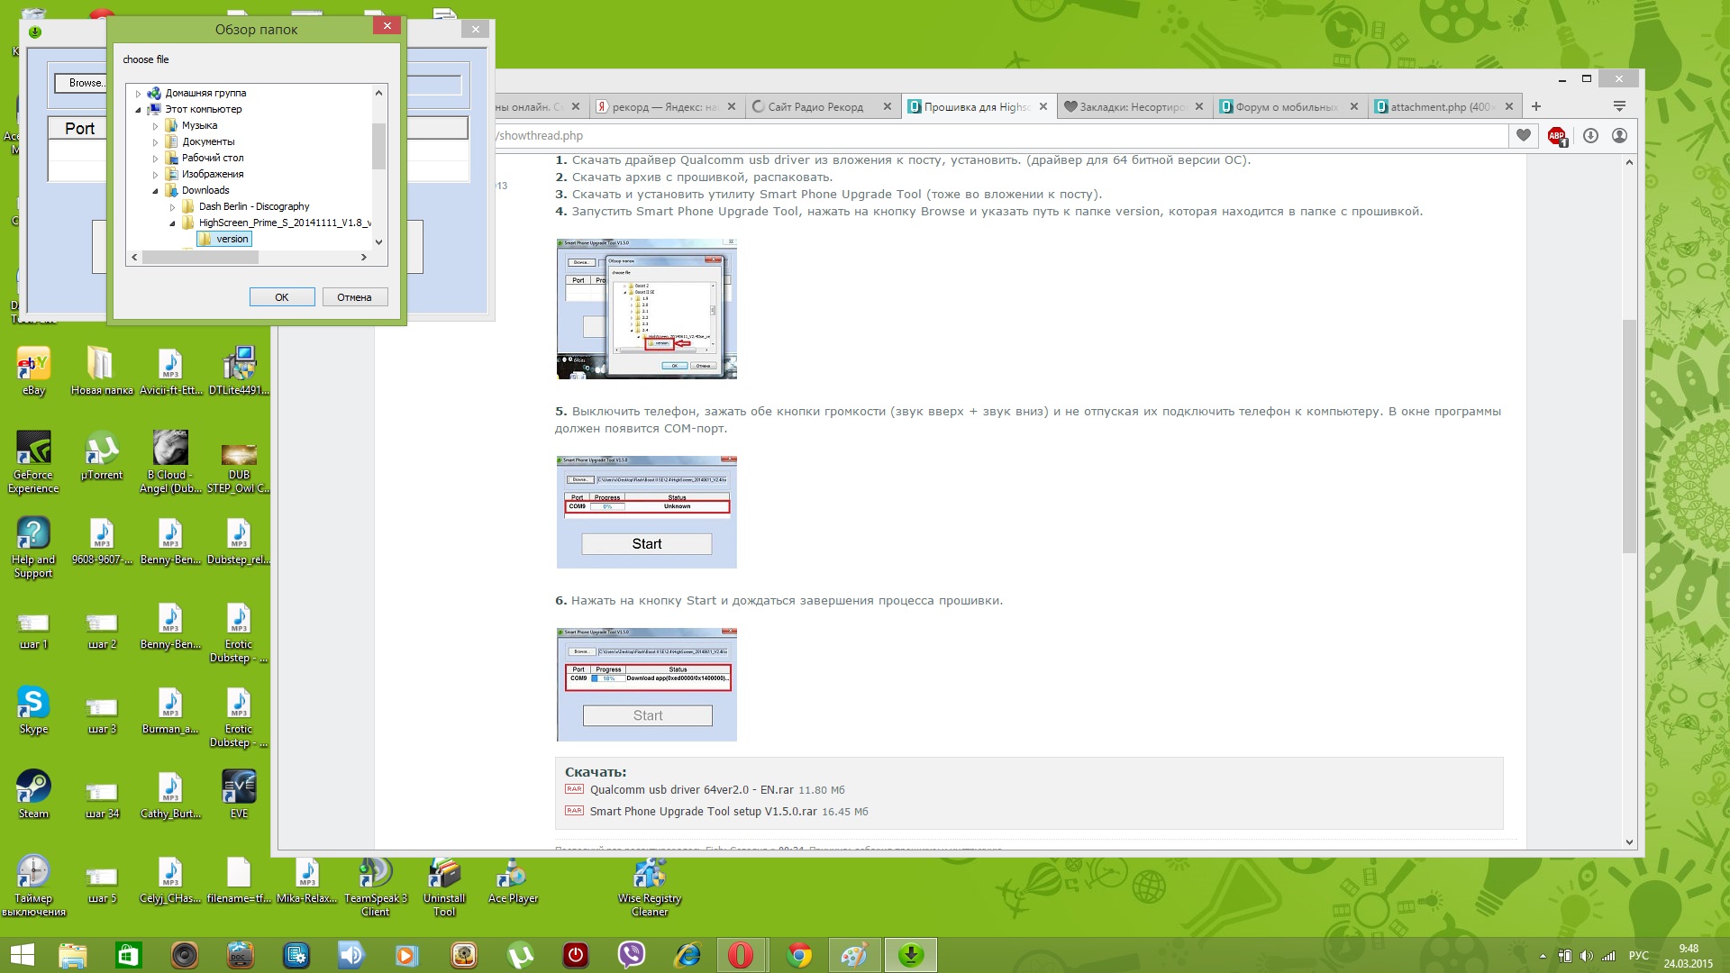Click heart bookmark icon in address bar

[1524, 136]
